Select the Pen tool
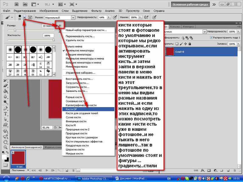 click(x=5, y=108)
